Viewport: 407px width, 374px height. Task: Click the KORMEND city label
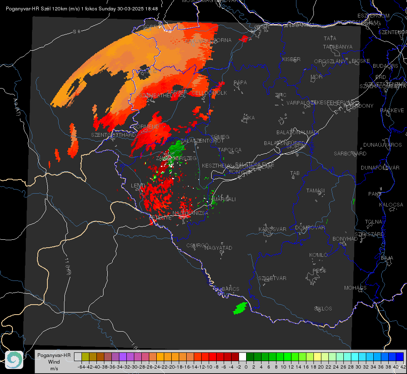[x=146, y=127]
